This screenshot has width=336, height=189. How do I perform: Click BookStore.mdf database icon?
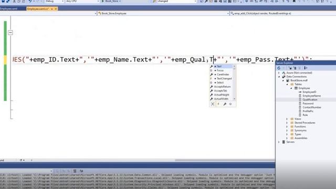click(x=288, y=80)
